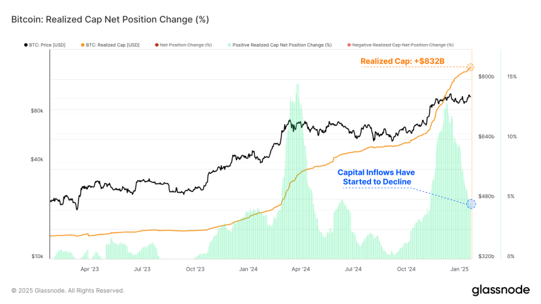Enable Negative Realized Cap Net Position Change legend
Image resolution: width=541 pixels, height=304 pixels.
[400, 45]
